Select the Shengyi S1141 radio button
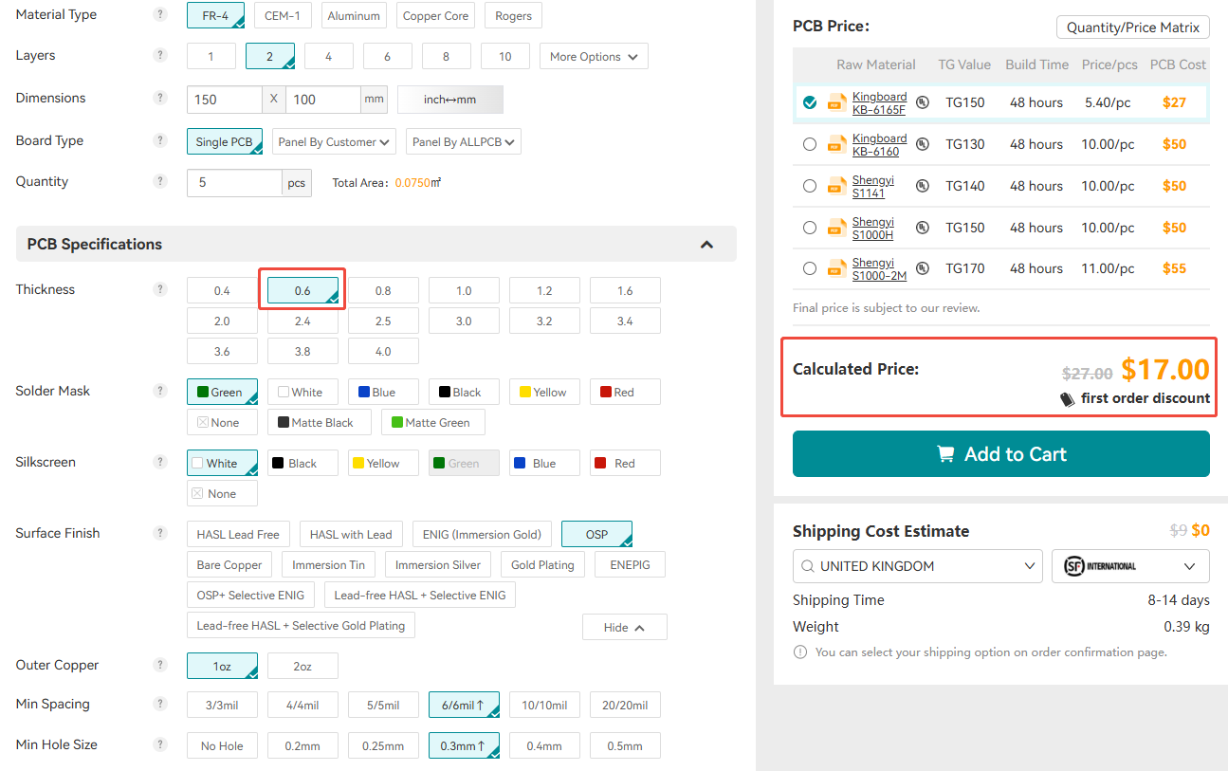1228x771 pixels. (809, 186)
